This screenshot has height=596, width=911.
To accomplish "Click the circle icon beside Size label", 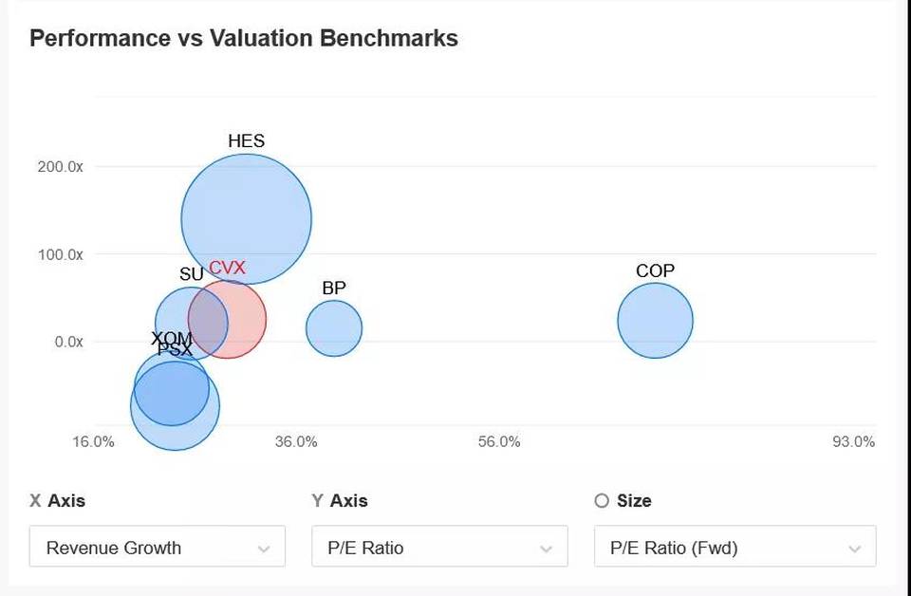I will pos(602,501).
